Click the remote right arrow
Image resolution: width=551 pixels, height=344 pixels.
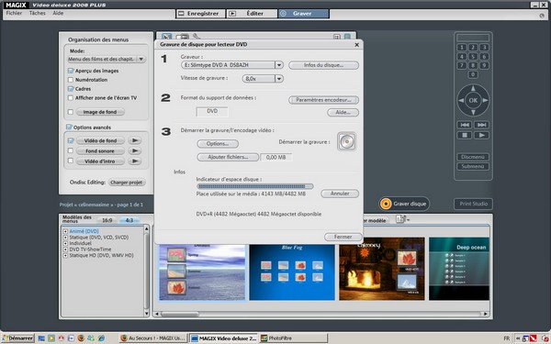[485, 100]
